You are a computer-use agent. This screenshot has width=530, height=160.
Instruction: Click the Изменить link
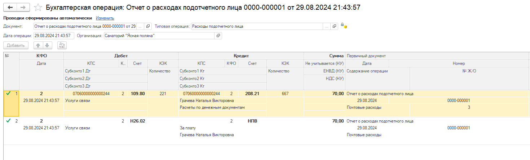105,18
